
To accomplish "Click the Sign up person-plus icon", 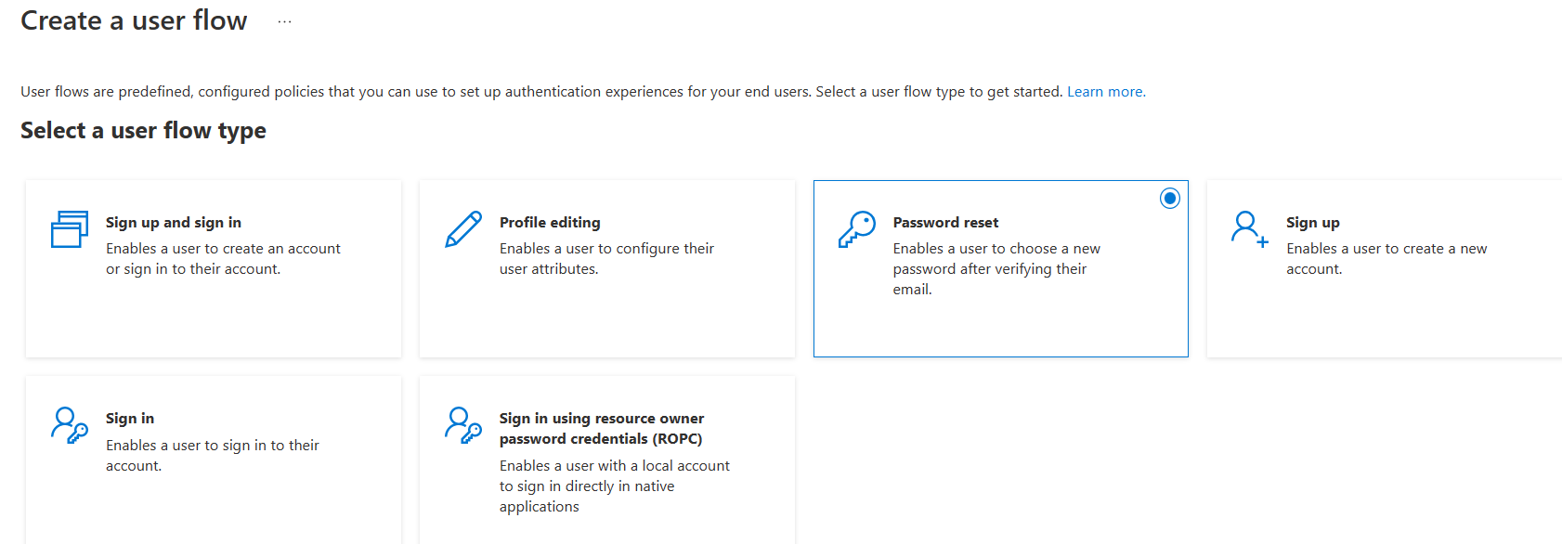I will point(1250,229).
